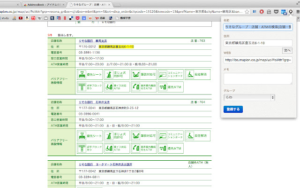The image size is (300, 188).
Task: Click the コミュニケーションボード icon for 練馬支店
Action: coord(170,74)
